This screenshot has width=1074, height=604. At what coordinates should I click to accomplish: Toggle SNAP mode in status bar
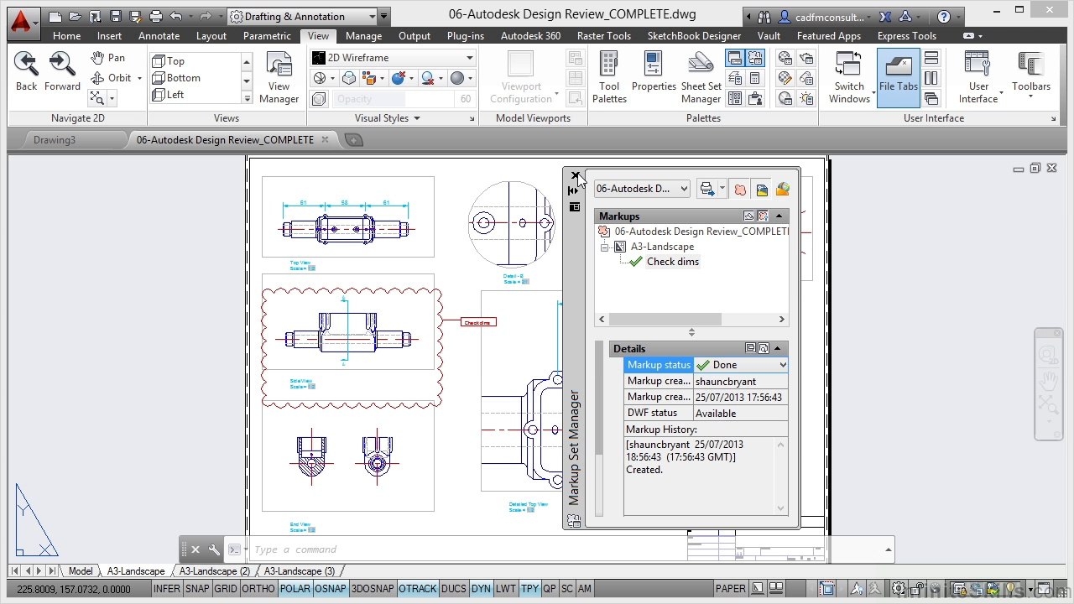click(x=197, y=589)
